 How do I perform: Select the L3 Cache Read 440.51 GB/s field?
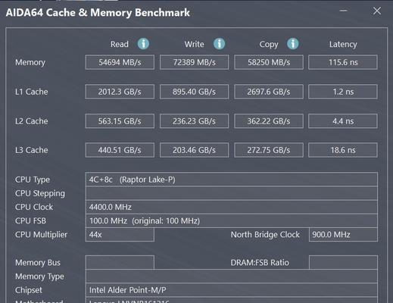click(120, 150)
